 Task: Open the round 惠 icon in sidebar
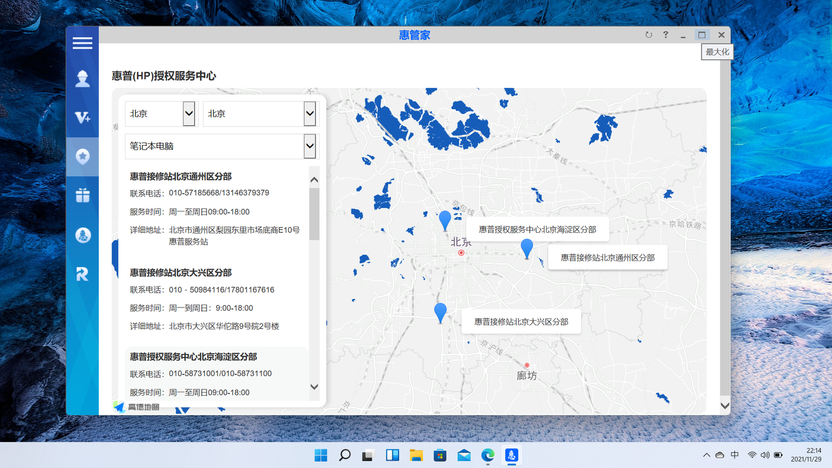(x=83, y=235)
